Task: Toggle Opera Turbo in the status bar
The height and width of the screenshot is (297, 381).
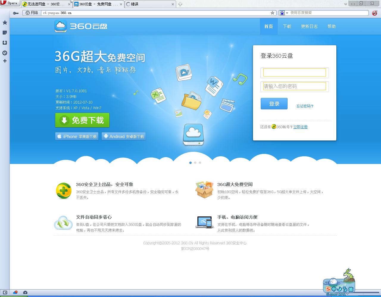Action: (x=25, y=293)
